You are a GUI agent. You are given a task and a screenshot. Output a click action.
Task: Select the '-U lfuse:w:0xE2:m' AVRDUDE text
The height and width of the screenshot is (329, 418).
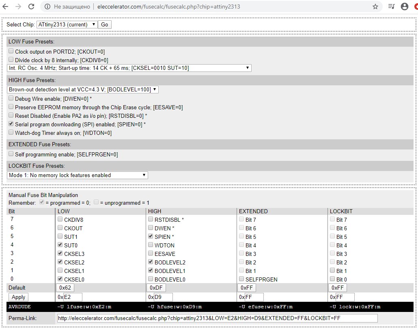coord(84,307)
